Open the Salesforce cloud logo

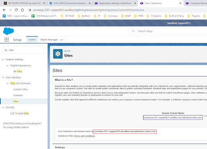8,31
